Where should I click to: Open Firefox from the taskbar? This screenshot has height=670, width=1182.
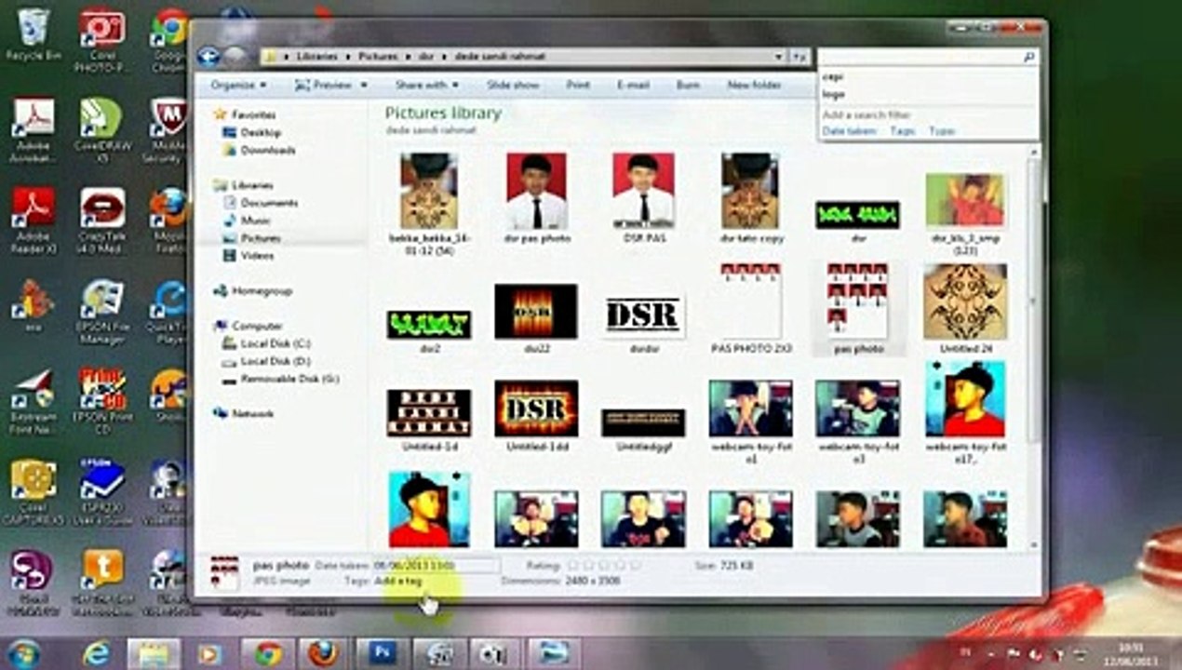click(323, 653)
